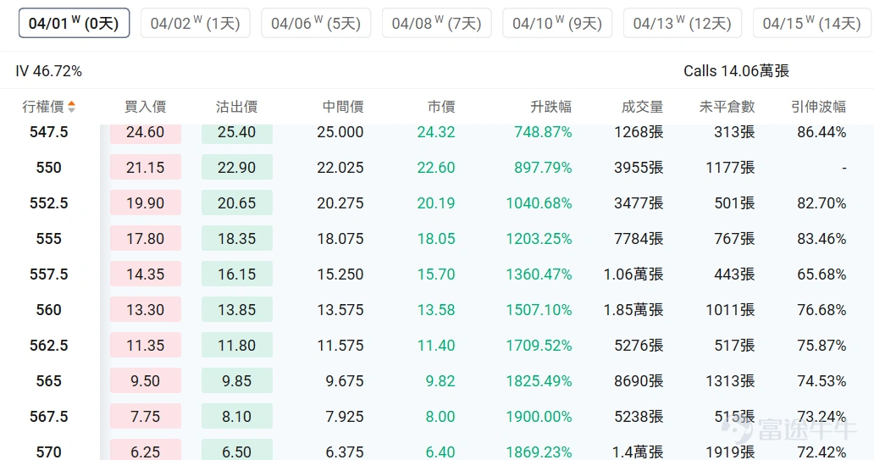
Task: Click ask price 11.80 for 562.5 strike
Action: click(237, 346)
